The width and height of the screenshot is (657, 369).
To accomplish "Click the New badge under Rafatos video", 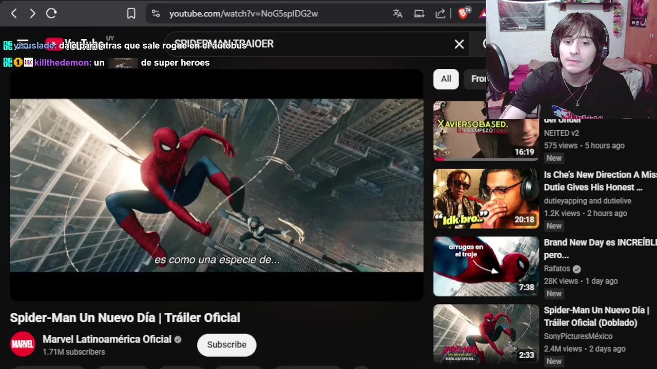I will tap(554, 294).
